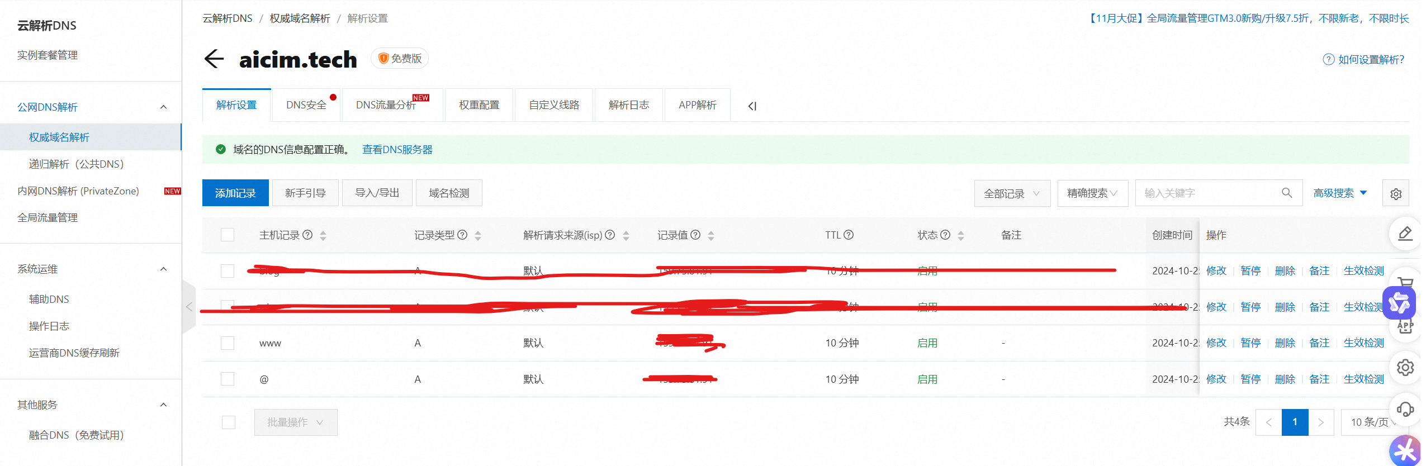Click the help icon next to TTL

pyautogui.click(x=849, y=235)
